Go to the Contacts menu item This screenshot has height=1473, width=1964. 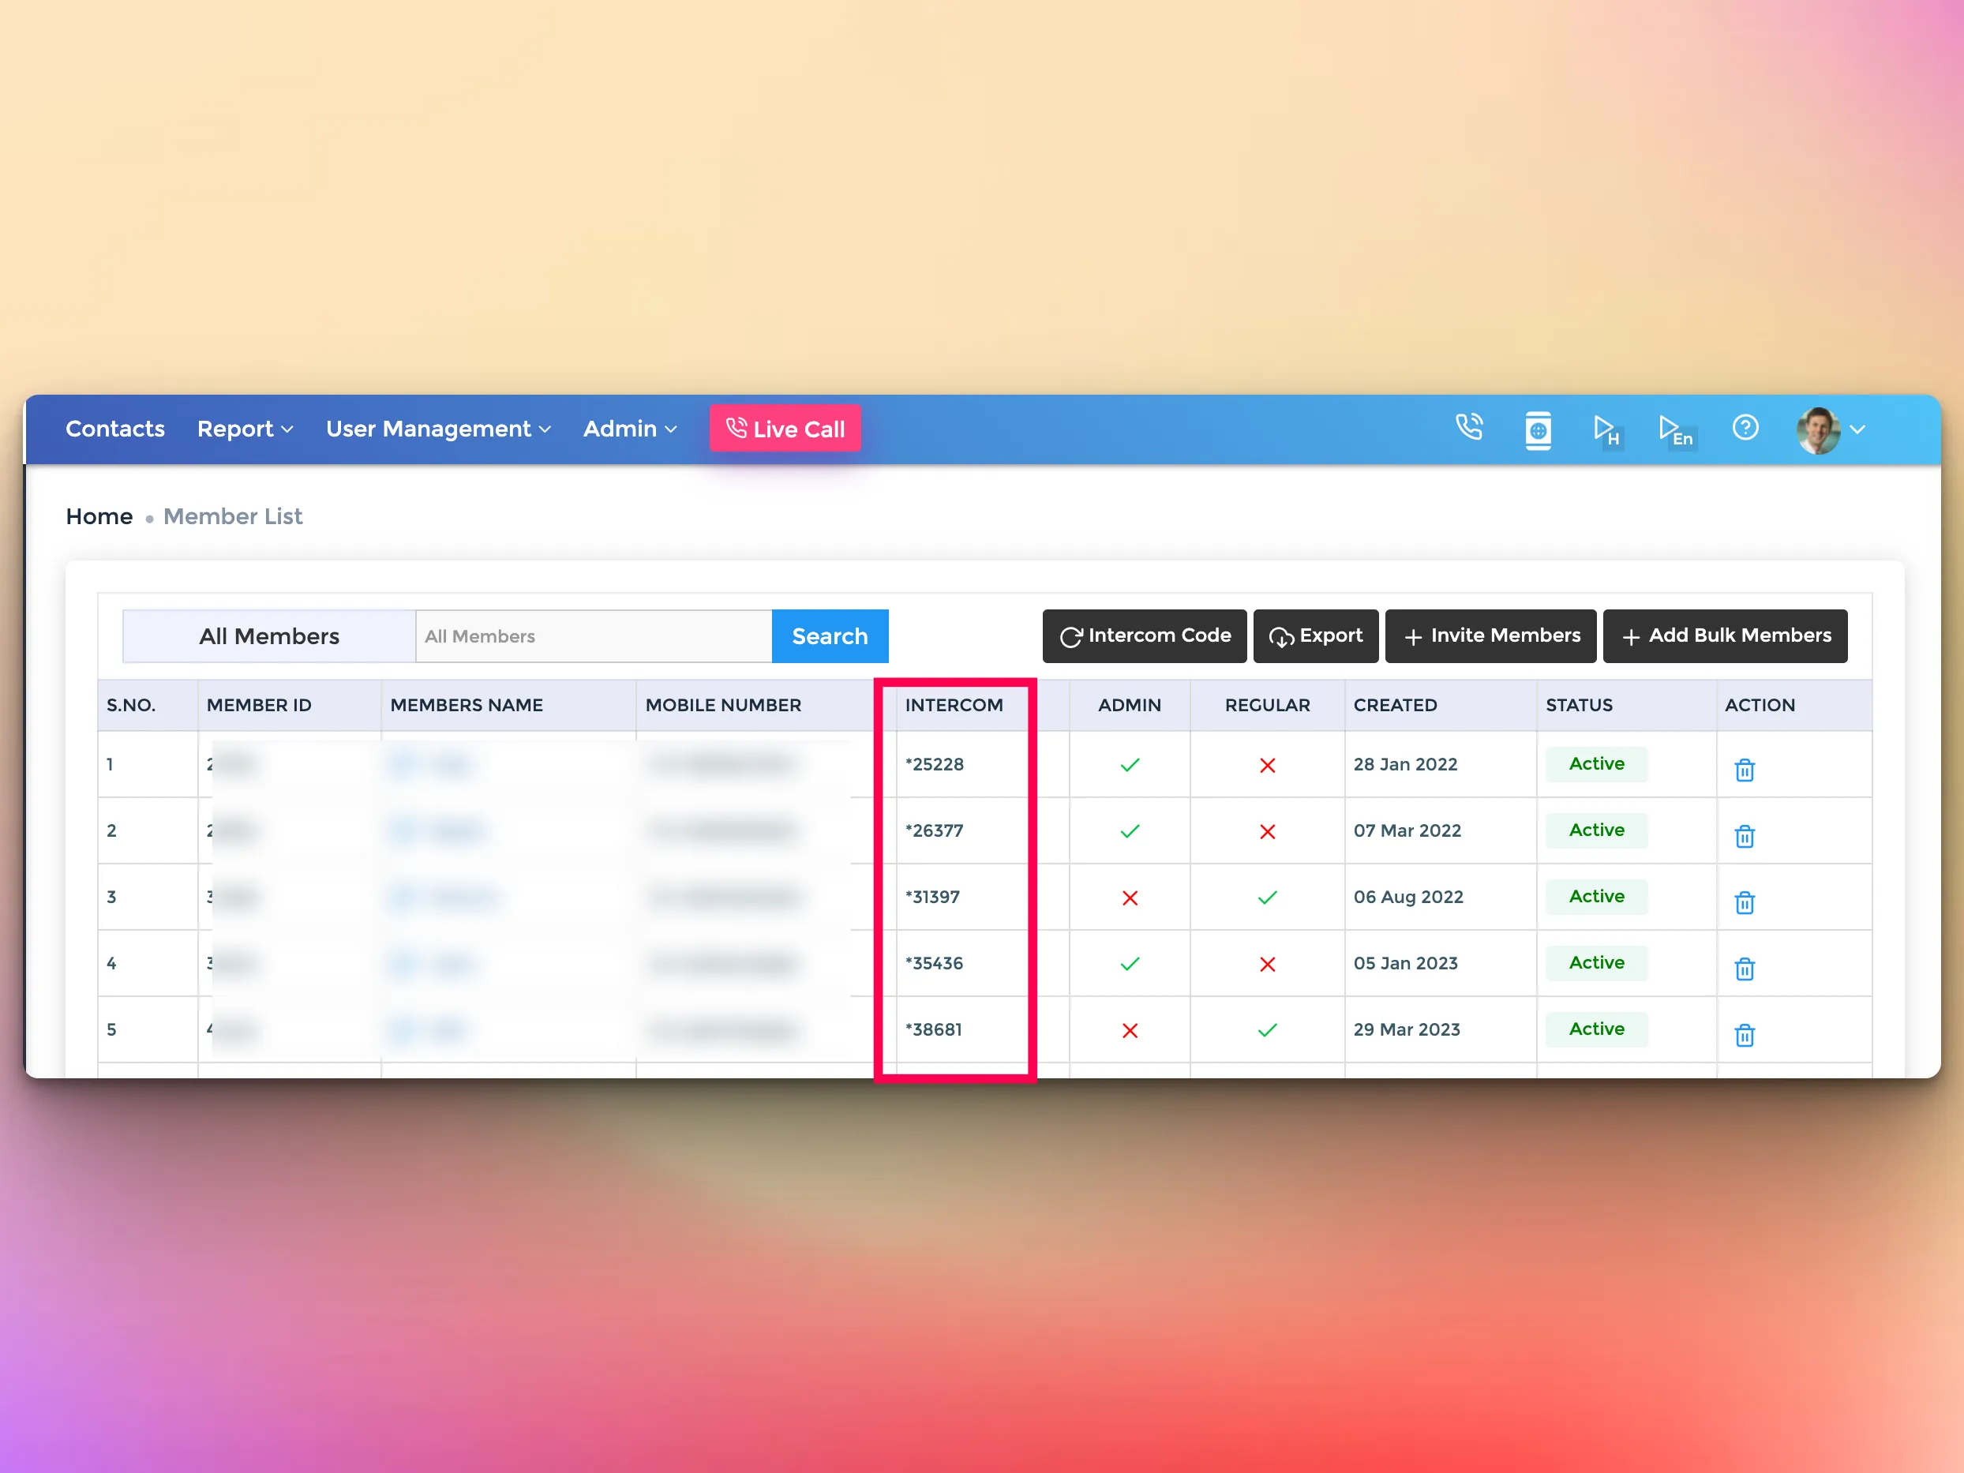tap(115, 429)
